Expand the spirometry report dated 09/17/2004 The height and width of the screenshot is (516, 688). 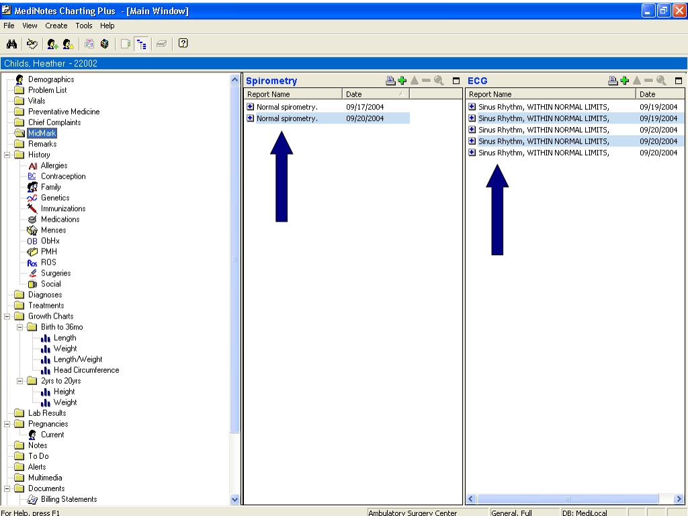pyautogui.click(x=250, y=107)
